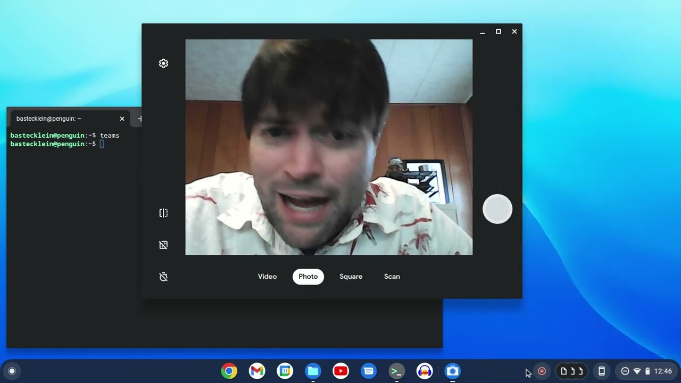Switch to Square mode
681x383 pixels.
tap(351, 277)
